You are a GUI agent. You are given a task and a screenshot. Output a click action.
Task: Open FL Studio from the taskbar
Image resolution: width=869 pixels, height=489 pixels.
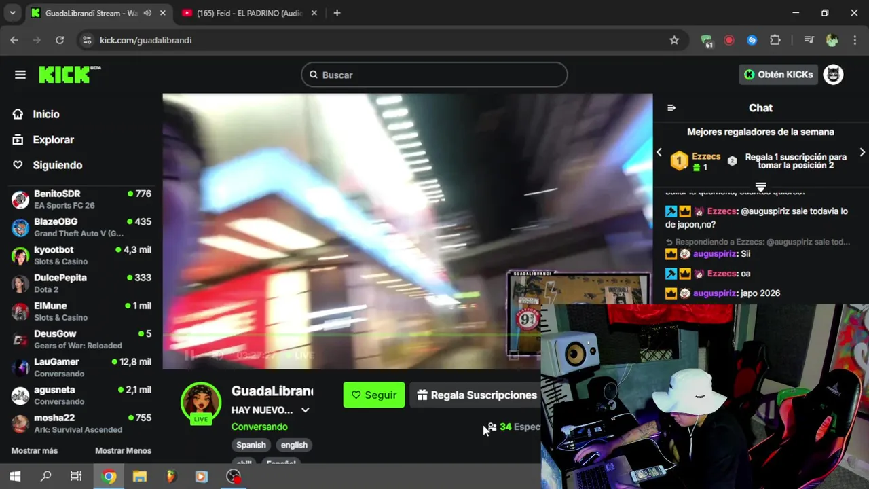coord(171,476)
